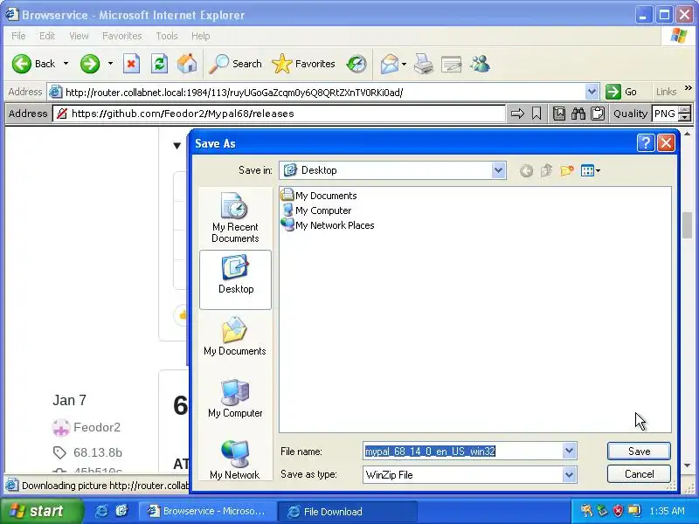Click the Go button beside IE address

(621, 92)
